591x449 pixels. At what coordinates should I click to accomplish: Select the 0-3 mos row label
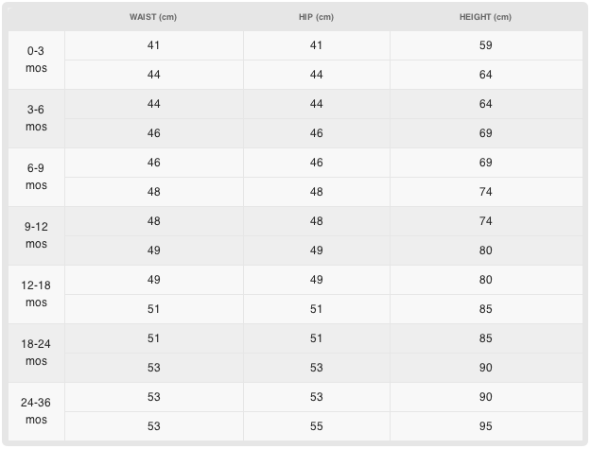point(36,60)
